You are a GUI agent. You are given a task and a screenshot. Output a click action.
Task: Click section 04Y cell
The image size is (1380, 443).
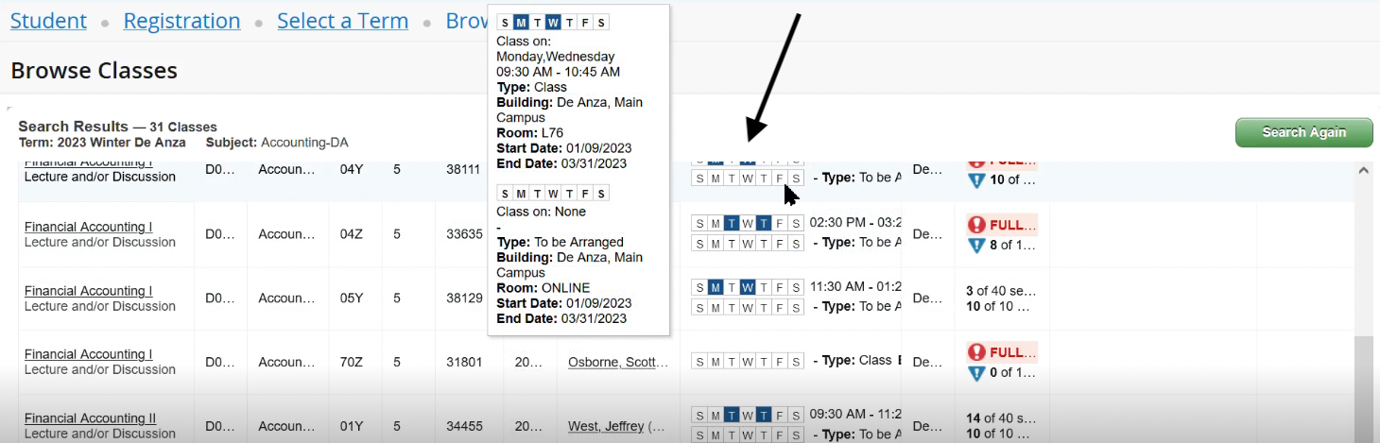[x=351, y=170]
